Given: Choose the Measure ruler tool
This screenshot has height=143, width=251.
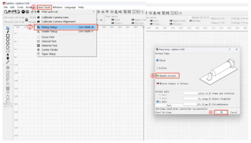Looking at the screenshot, I should [8, 62].
